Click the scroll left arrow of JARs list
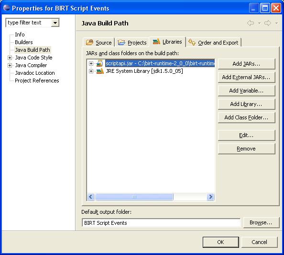This screenshot has height=255, width=284. 91,197
